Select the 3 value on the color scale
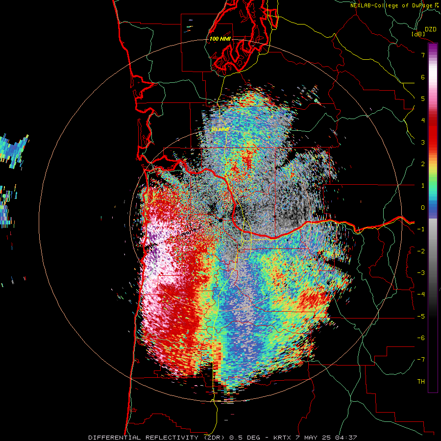 423,142
